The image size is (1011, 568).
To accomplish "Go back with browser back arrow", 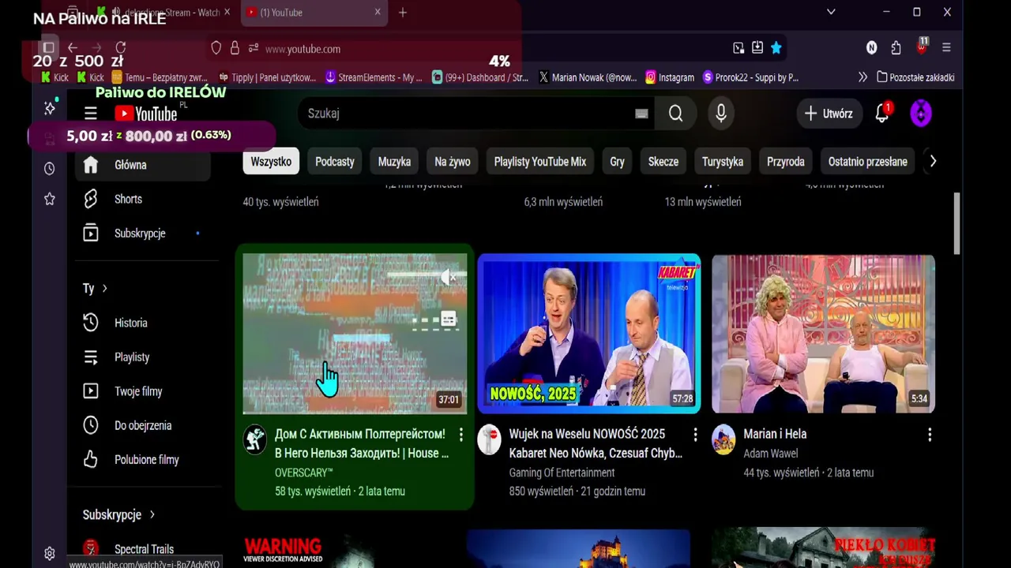I will click(73, 48).
